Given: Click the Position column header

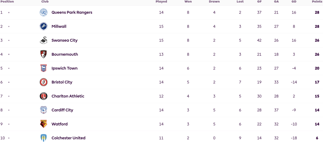Looking at the screenshot, I should point(7,2).
